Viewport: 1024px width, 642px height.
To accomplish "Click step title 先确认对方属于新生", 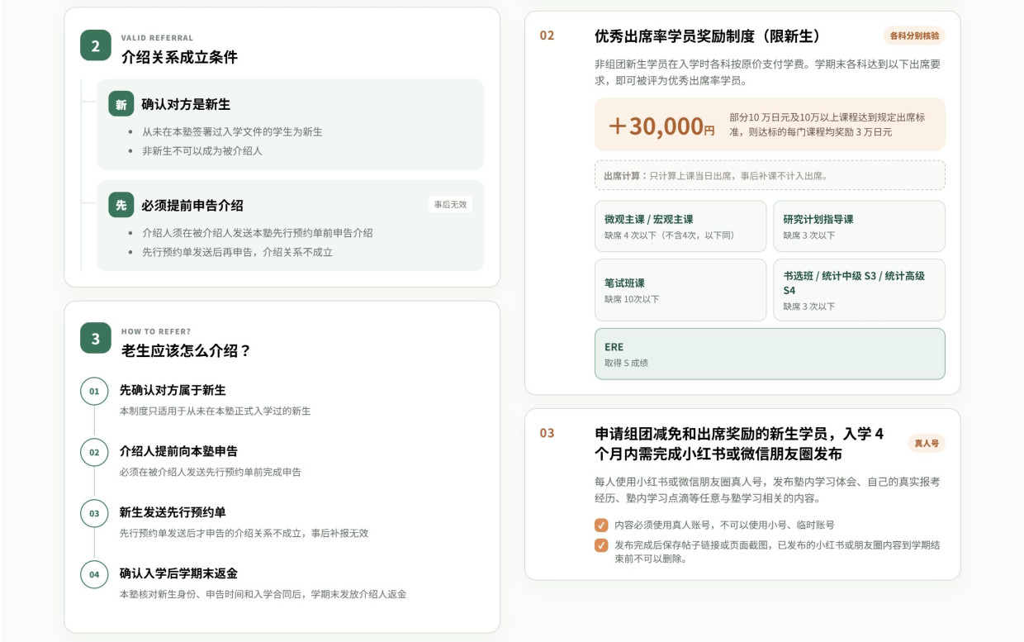I will point(173,390).
